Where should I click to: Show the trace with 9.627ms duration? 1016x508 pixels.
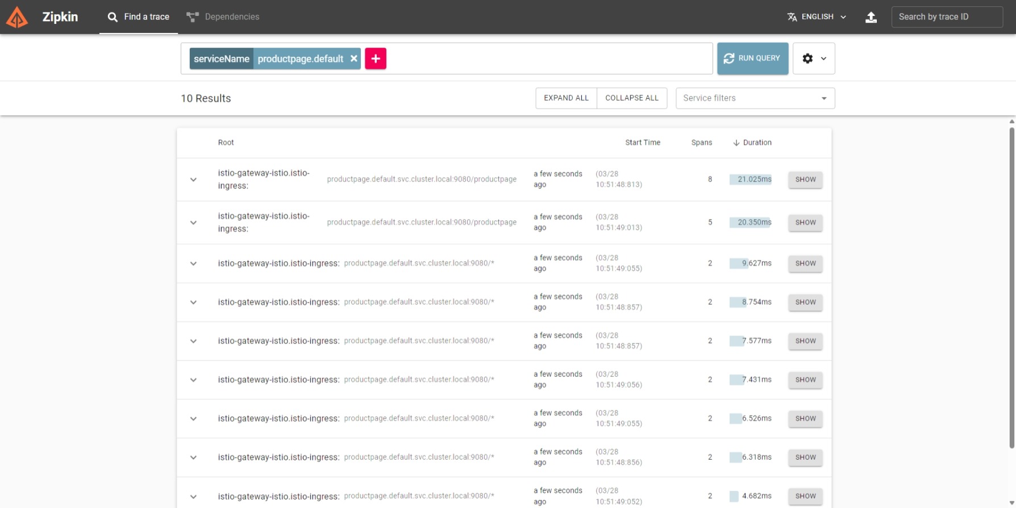(805, 263)
